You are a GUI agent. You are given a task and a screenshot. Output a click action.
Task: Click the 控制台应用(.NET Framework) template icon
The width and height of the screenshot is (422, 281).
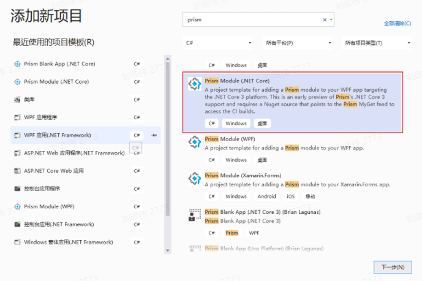coord(17,224)
